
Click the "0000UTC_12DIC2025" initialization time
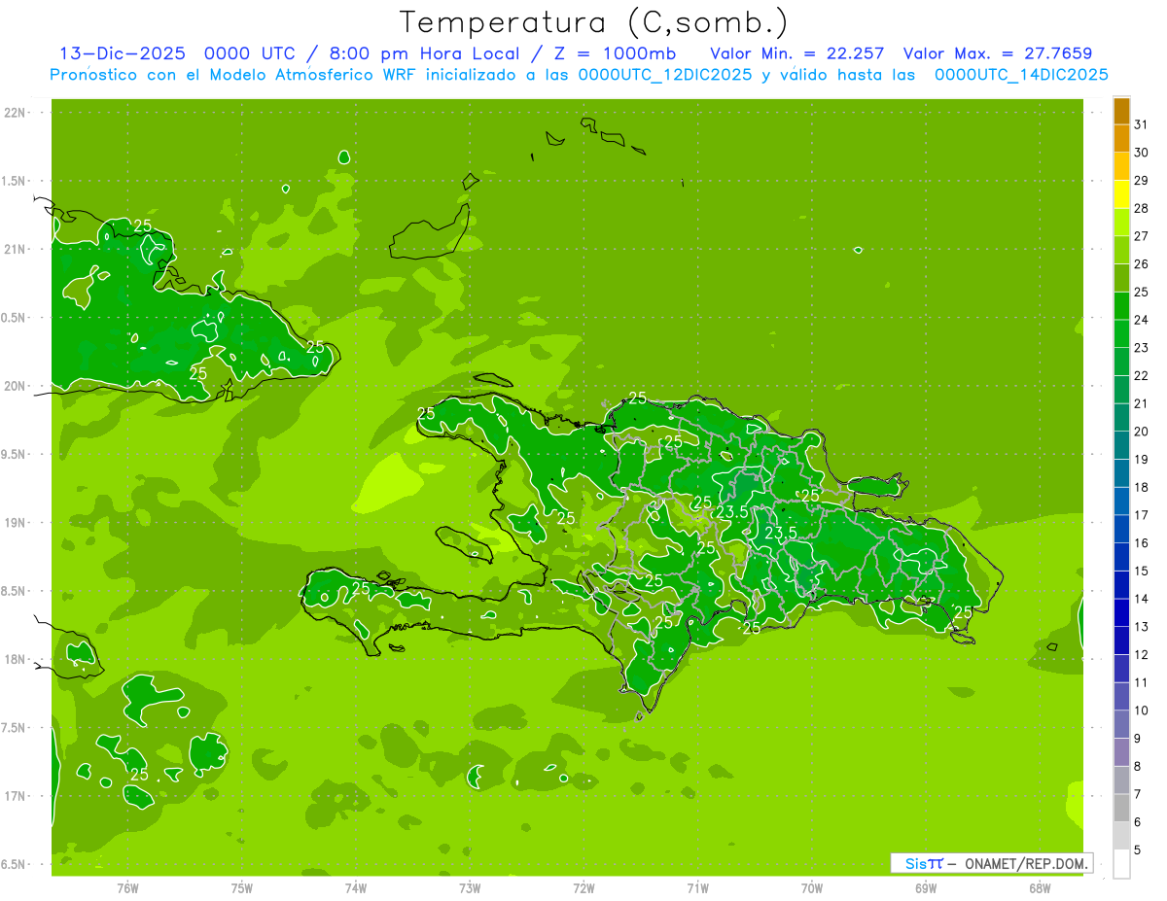(x=665, y=75)
